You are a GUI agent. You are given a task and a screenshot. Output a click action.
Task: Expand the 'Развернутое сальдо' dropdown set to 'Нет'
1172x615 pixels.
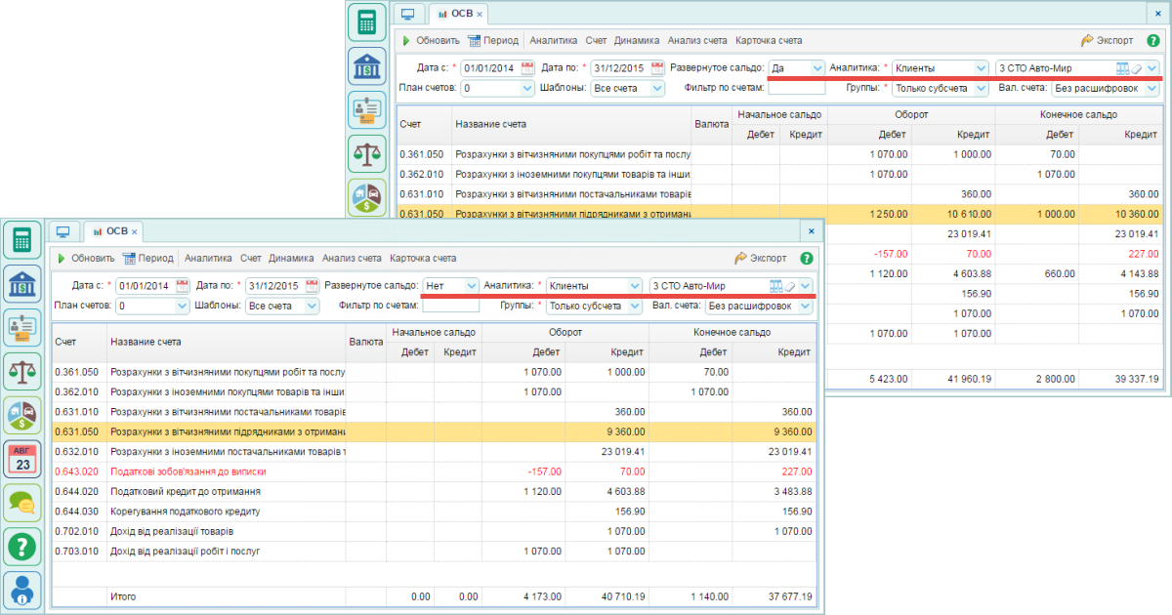point(471,286)
